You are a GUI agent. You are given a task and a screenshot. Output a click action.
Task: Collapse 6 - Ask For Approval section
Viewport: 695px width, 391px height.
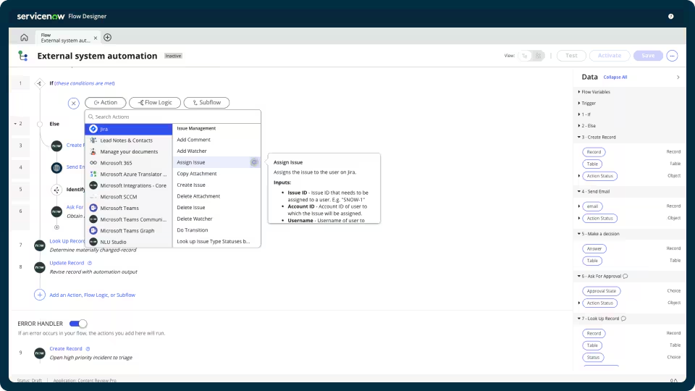coord(579,276)
